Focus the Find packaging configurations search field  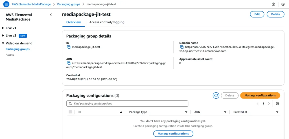(x=127, y=104)
